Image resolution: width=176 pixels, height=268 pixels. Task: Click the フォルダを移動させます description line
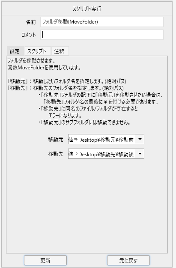click(x=31, y=61)
